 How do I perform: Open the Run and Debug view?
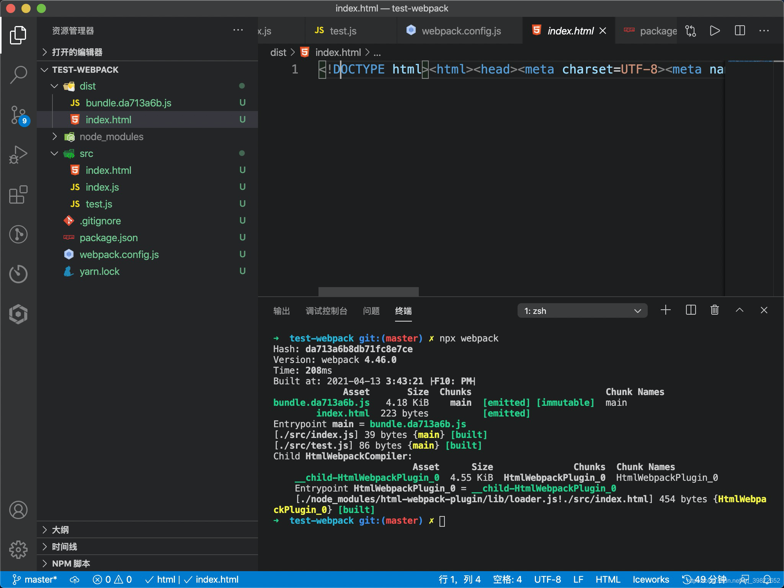18,155
